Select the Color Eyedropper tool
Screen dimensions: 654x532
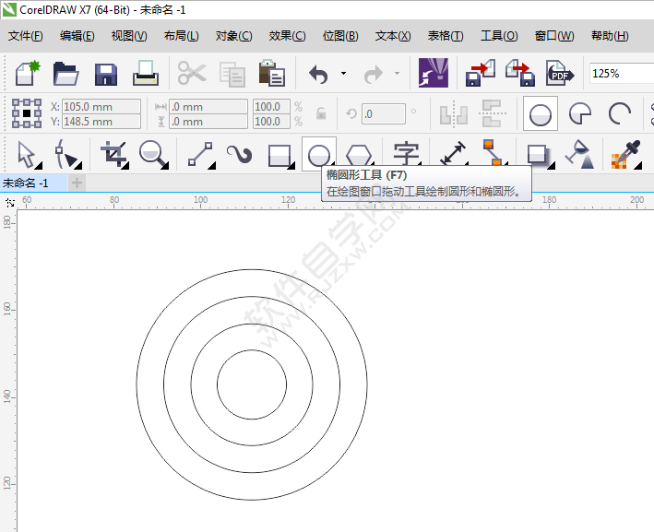pyautogui.click(x=625, y=154)
